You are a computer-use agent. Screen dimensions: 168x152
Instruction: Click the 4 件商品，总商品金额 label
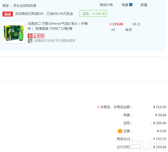115,107
